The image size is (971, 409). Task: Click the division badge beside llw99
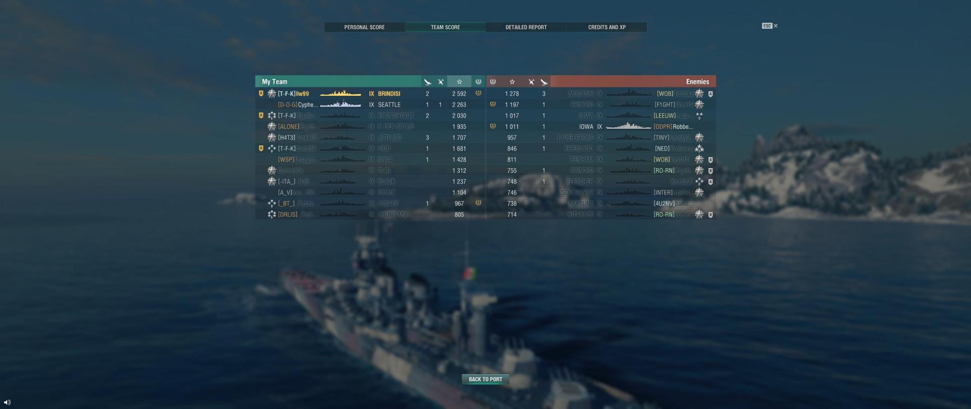click(x=261, y=93)
